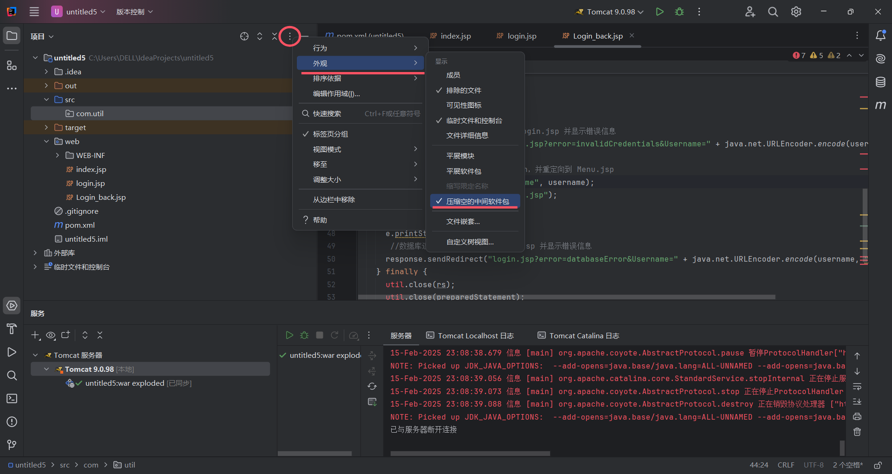Screen dimensions: 892x474
Task: Open Database tool window
Action: click(880, 82)
